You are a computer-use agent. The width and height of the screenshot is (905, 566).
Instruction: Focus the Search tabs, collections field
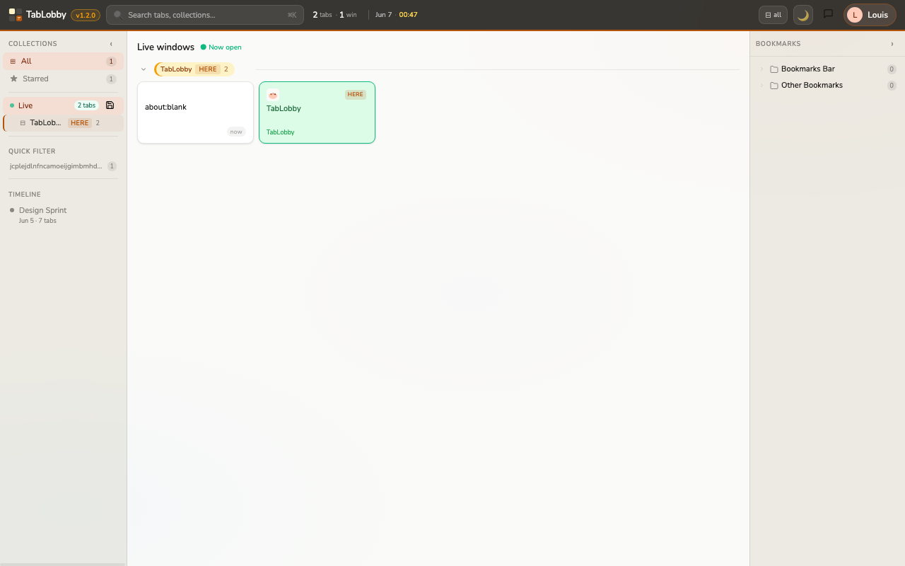205,15
